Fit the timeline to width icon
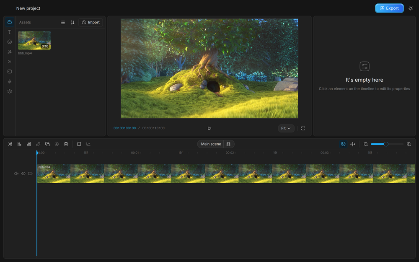Screen dimensions: 419x262 click(353, 144)
